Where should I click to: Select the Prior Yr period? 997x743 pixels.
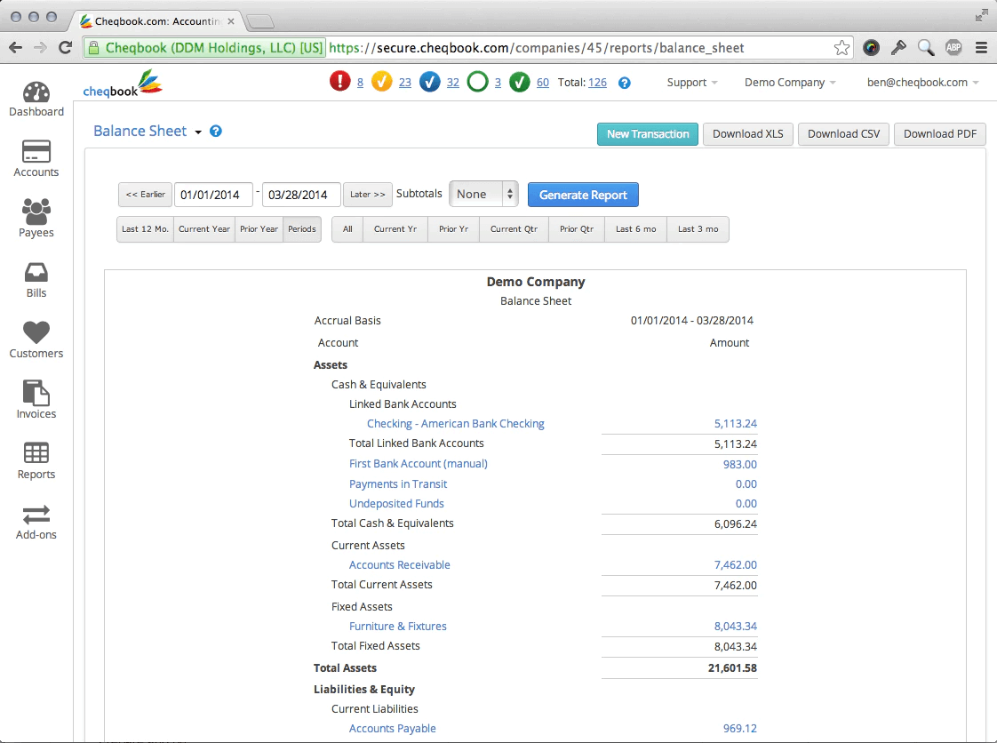453,229
